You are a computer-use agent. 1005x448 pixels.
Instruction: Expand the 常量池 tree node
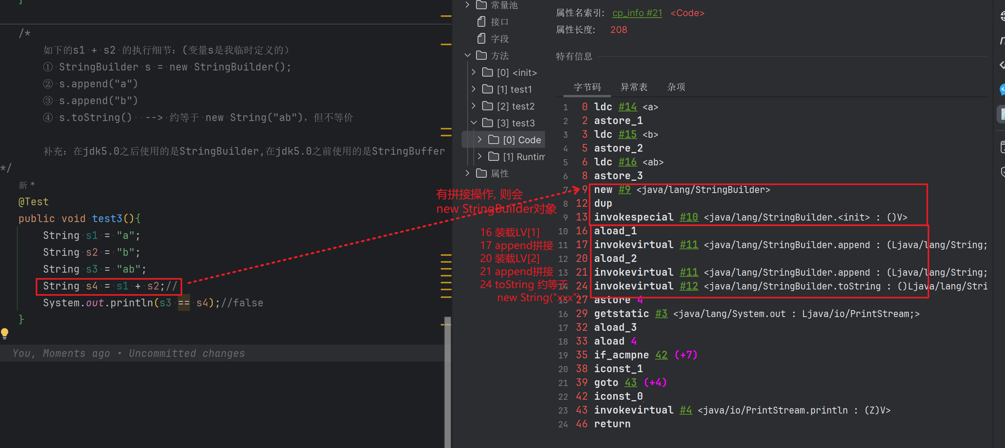coord(467,5)
